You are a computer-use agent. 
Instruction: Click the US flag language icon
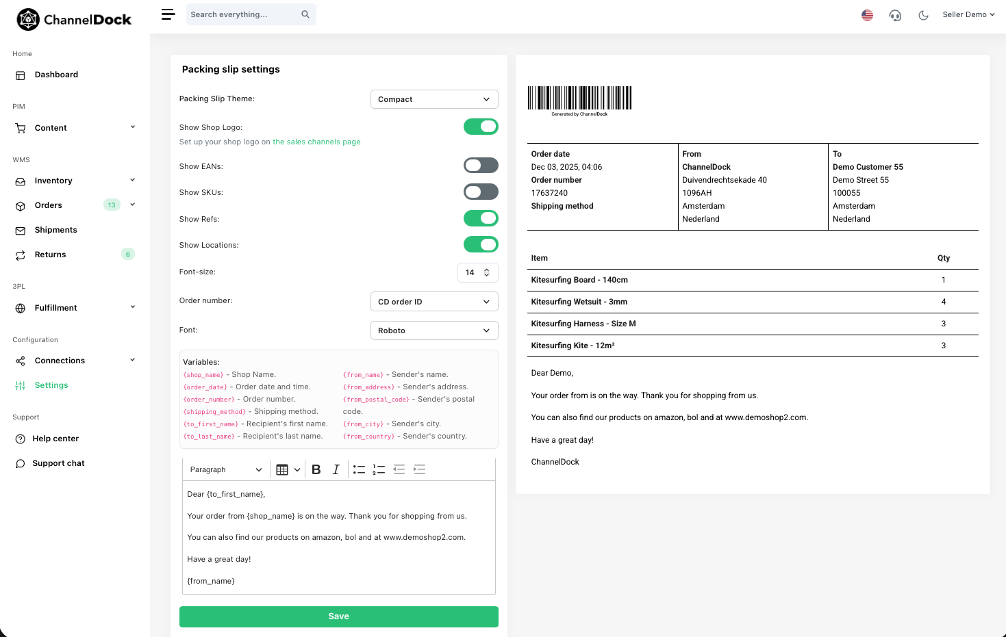[x=867, y=15]
